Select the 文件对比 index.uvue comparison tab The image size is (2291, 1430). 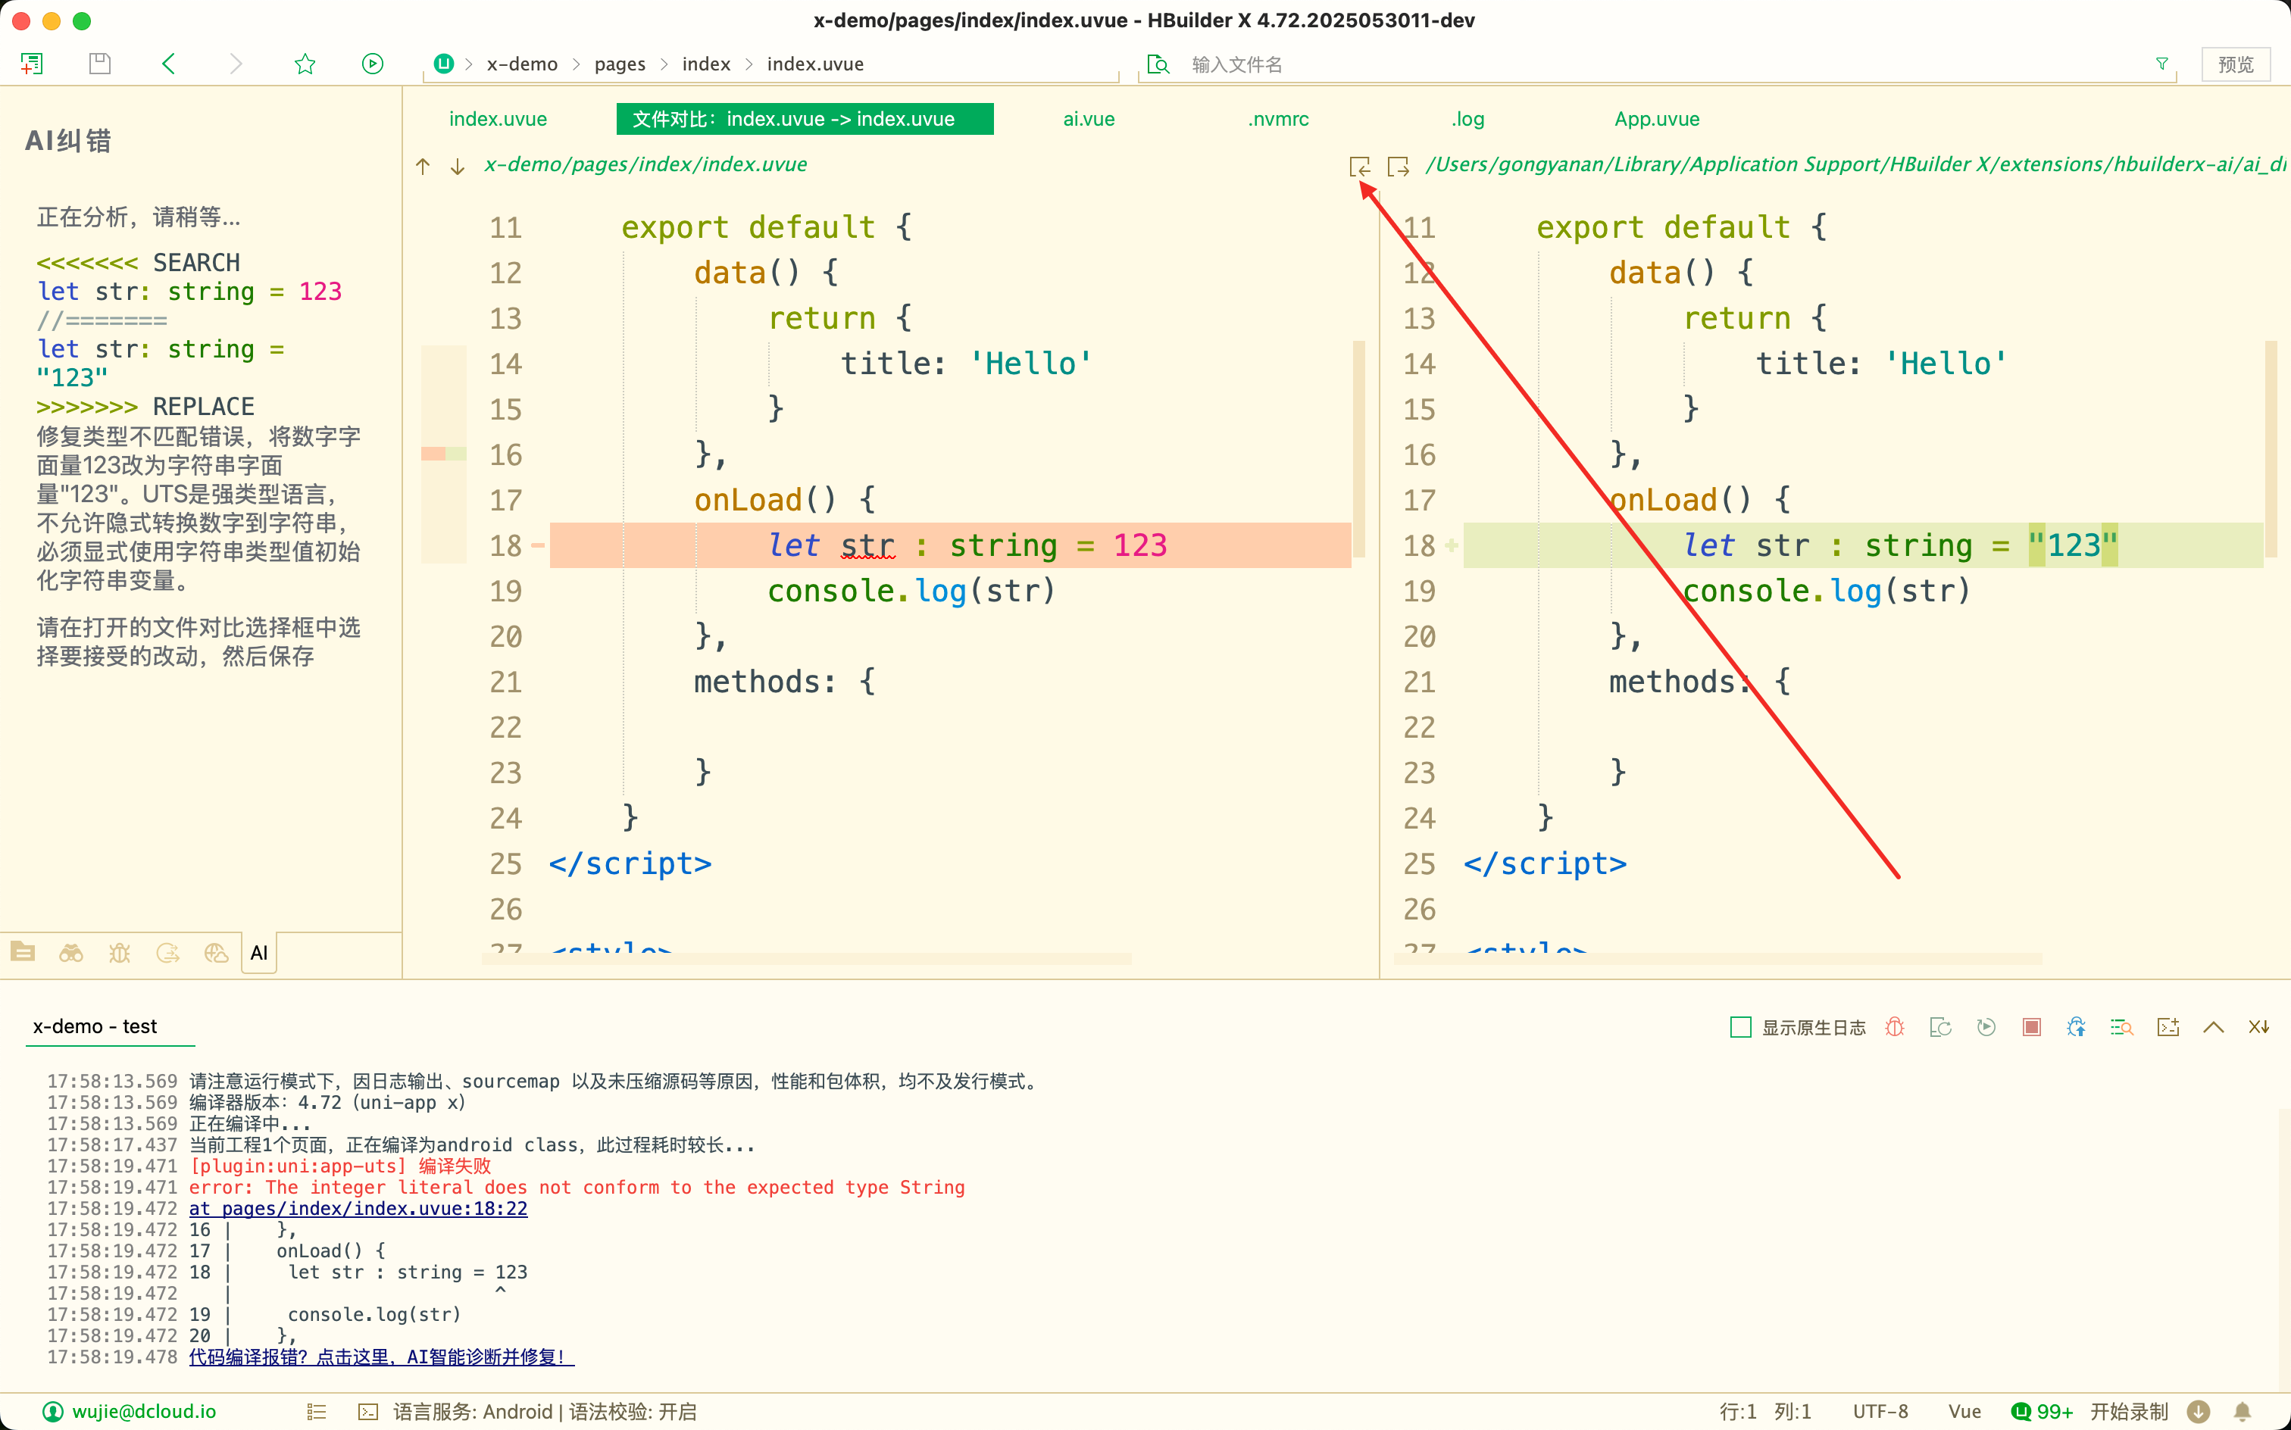(x=804, y=119)
